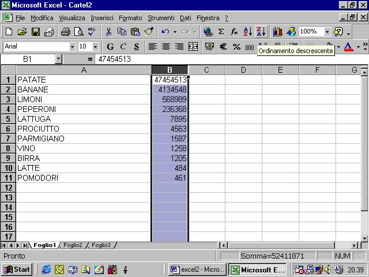The height and width of the screenshot is (277, 369).
Task: Click the Euro currency style icon
Action: 223,47
